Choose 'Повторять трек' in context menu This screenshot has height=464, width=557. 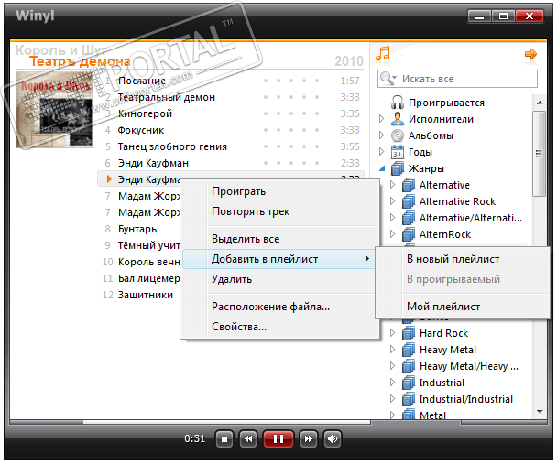(x=279, y=211)
